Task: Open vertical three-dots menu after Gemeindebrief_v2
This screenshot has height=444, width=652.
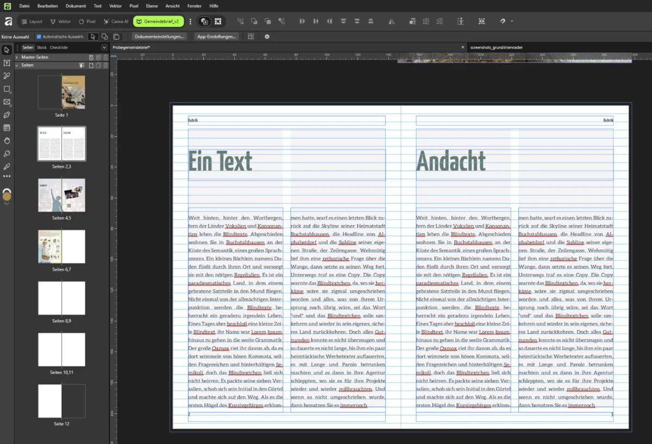Action: 190,22
